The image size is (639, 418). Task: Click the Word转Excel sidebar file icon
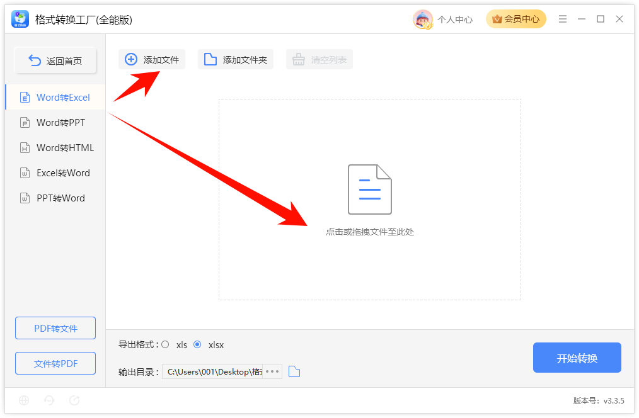click(25, 98)
